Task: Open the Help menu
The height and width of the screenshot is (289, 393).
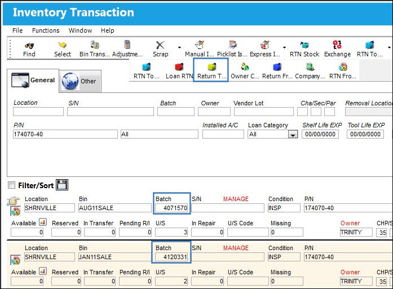Action: click(x=108, y=30)
